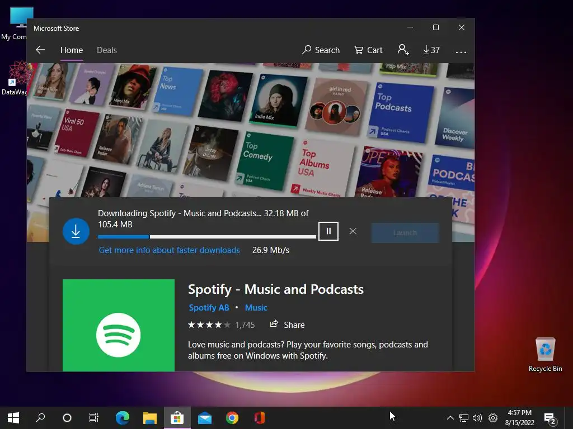Image resolution: width=573 pixels, height=429 pixels.
Task: Go back with the Store back arrow
Action: (x=40, y=50)
